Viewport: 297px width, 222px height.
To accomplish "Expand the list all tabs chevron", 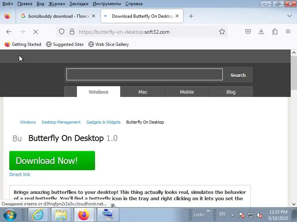I will 290,16.
